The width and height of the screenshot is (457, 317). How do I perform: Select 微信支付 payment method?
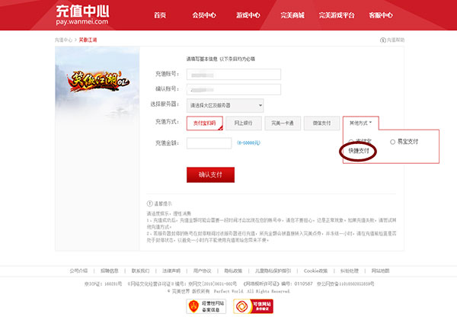tap(321, 123)
